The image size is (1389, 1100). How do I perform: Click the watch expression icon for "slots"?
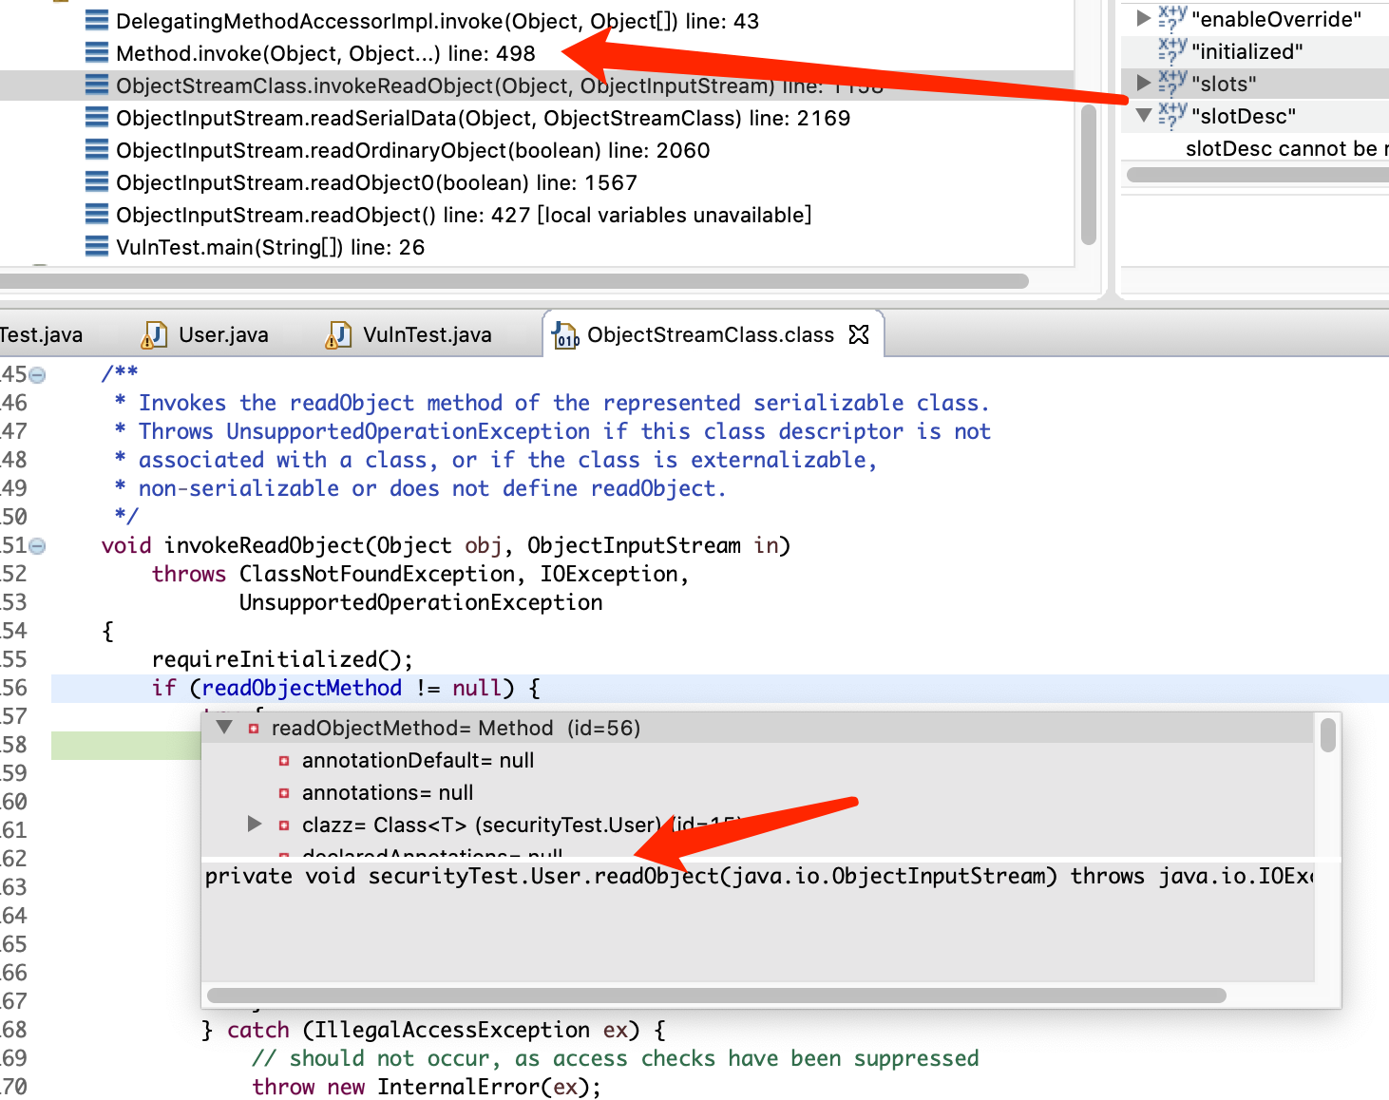coord(1172,83)
